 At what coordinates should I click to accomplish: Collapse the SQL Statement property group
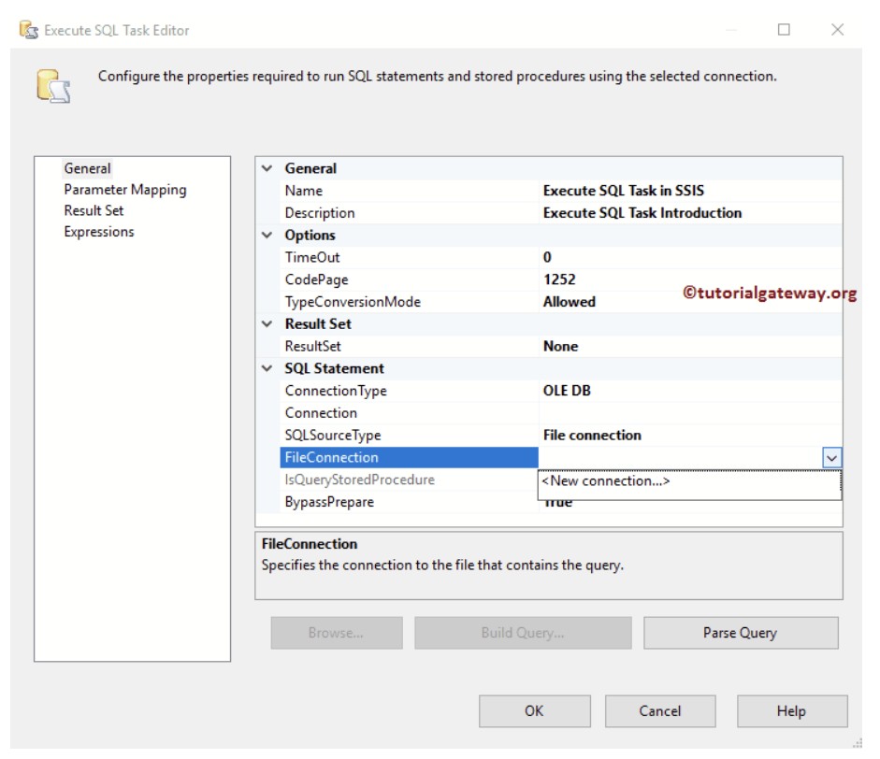click(x=267, y=368)
